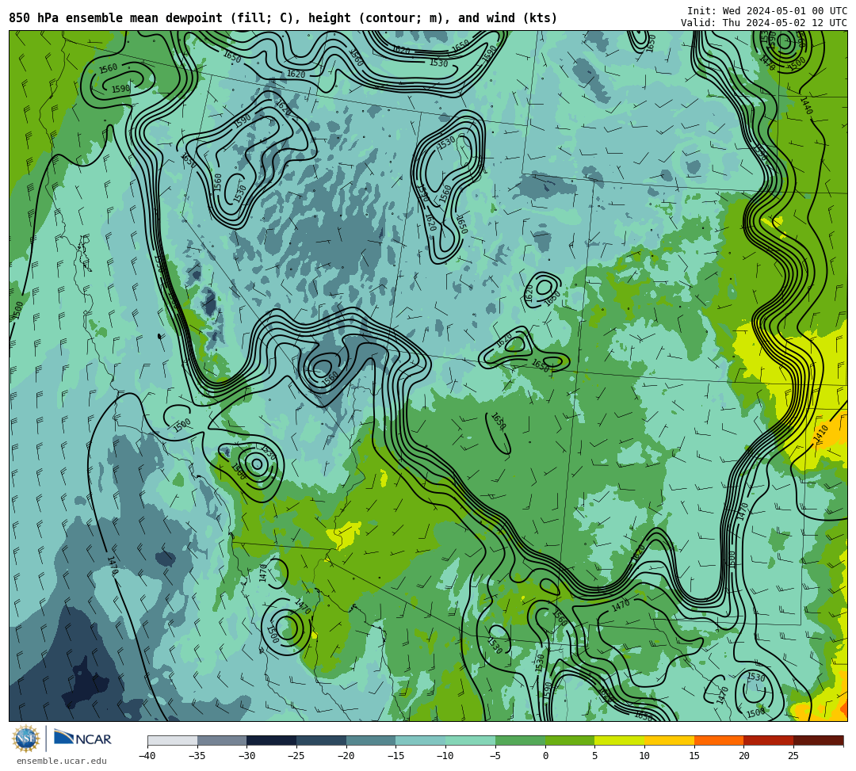Select the teal-gray swatch between -20 and -15
Screen dimensions: 856x771
(371, 740)
